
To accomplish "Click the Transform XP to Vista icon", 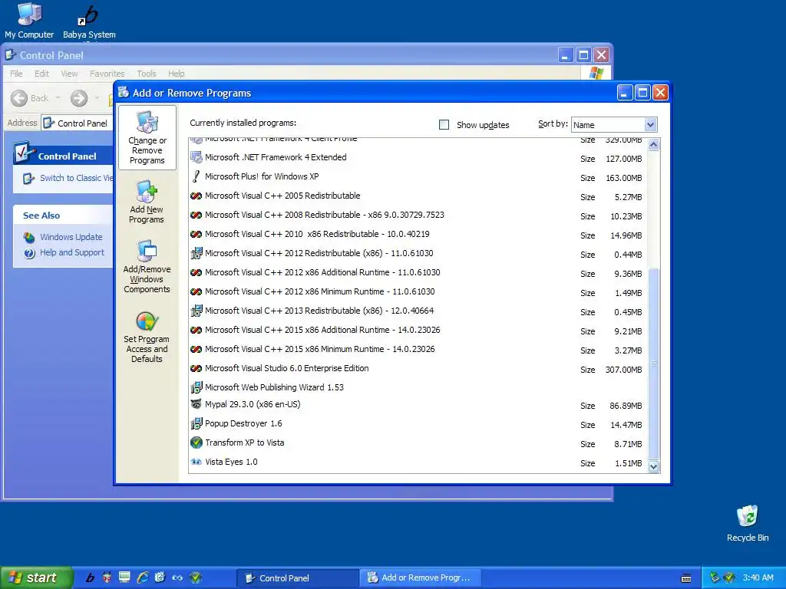I will coord(196,443).
